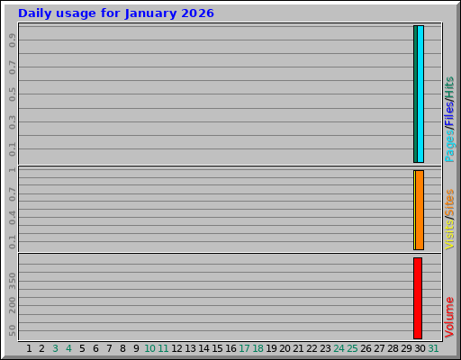Viewport: 461px width, 360px height.
Task: Click day 10 on the x-axis
Action: click(x=149, y=348)
